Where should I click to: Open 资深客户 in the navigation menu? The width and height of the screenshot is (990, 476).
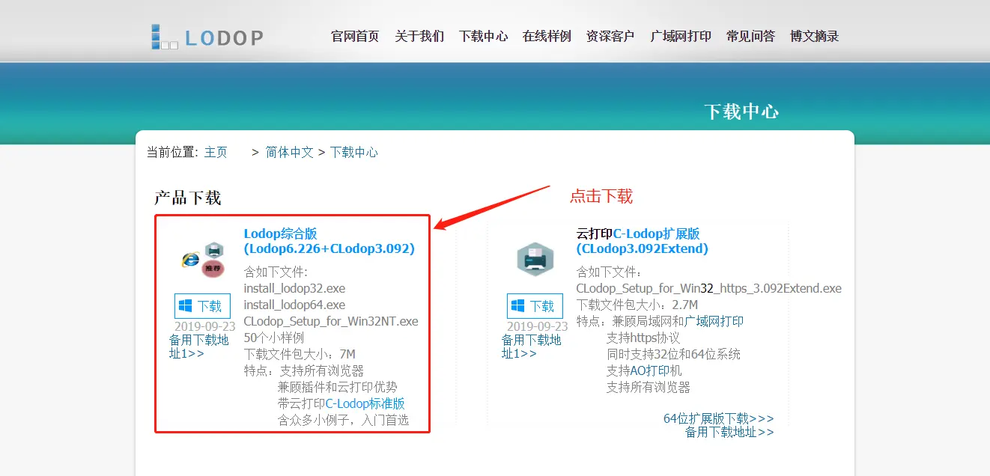pos(610,36)
